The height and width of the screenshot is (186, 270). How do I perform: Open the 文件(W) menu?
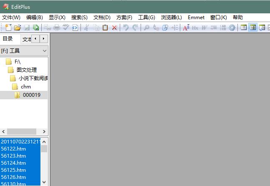(x=11, y=18)
